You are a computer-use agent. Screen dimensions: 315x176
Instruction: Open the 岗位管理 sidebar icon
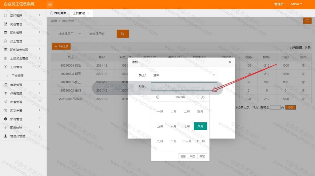pyautogui.click(x=6, y=24)
